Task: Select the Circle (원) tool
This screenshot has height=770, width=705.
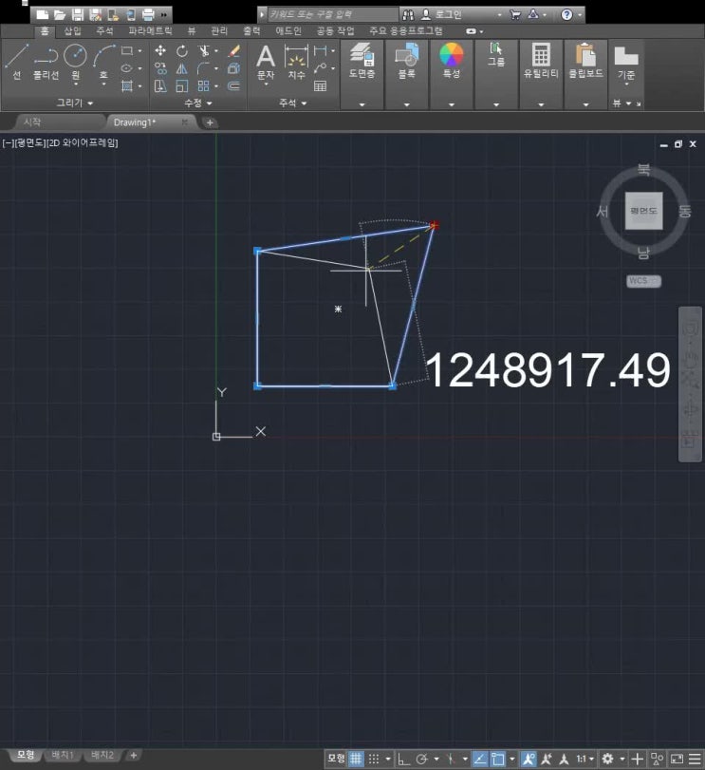Action: [x=76, y=55]
